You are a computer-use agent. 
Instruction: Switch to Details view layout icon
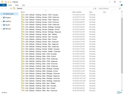(119, 93)
